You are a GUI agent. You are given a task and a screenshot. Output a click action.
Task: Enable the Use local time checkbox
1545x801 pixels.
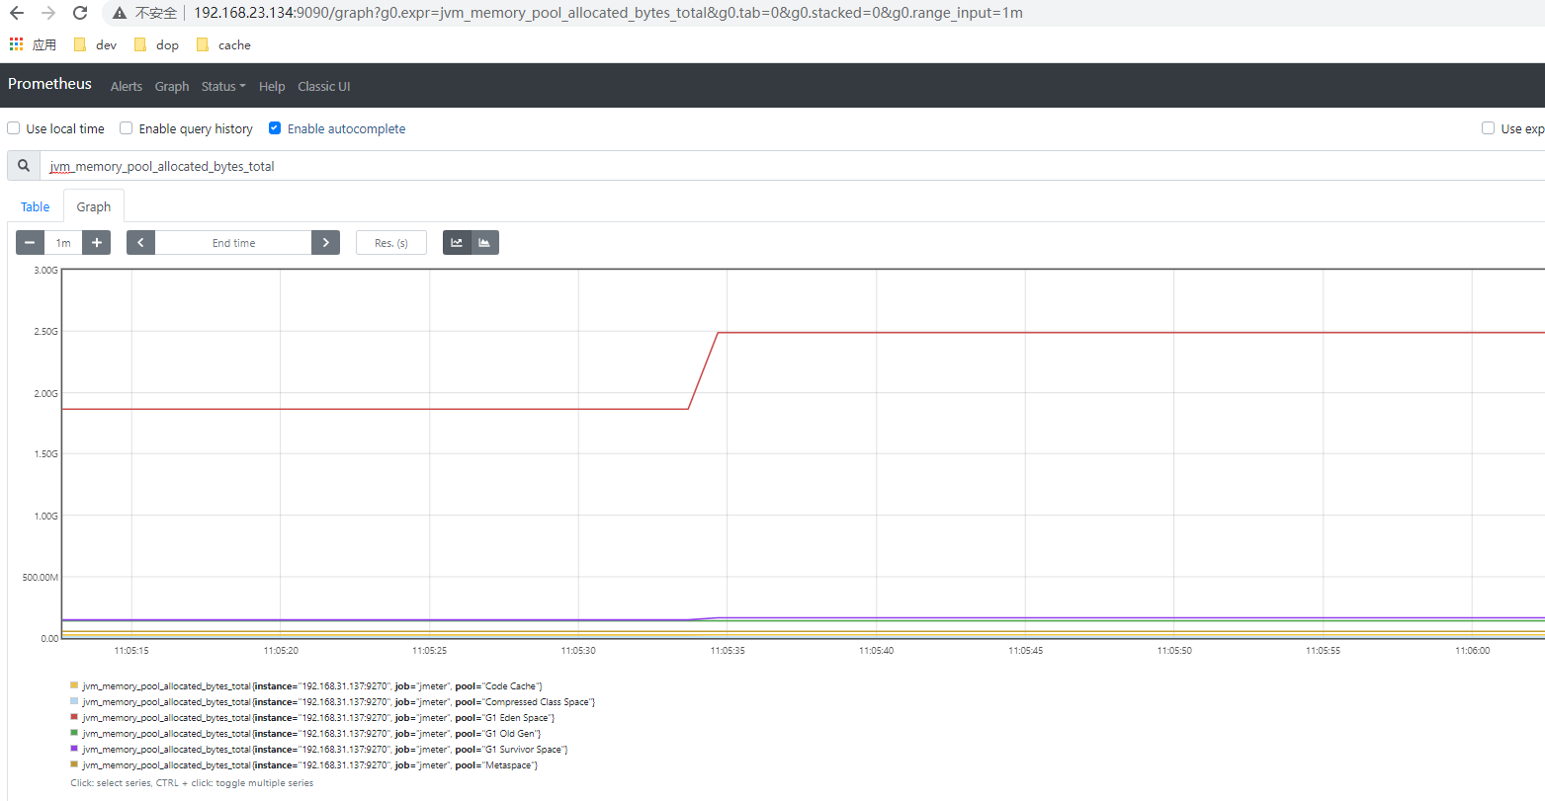[x=13, y=127]
